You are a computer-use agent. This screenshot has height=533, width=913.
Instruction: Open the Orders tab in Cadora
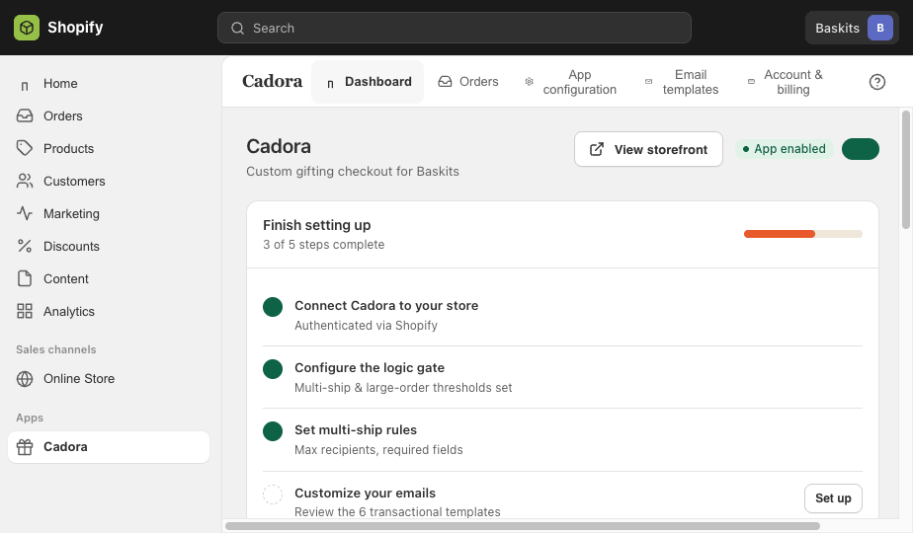468,82
